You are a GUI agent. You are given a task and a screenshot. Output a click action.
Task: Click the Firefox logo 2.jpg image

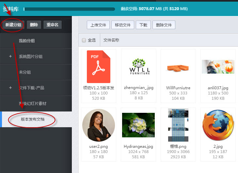[x=218, y=125]
